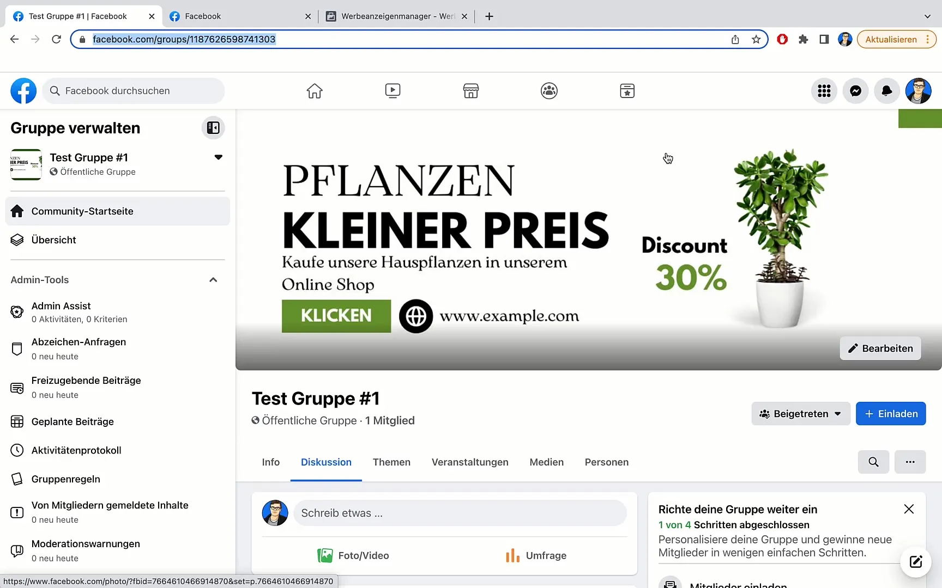Close the Richte deine Gruppe card
Screen dimensions: 942x588
[x=909, y=509]
